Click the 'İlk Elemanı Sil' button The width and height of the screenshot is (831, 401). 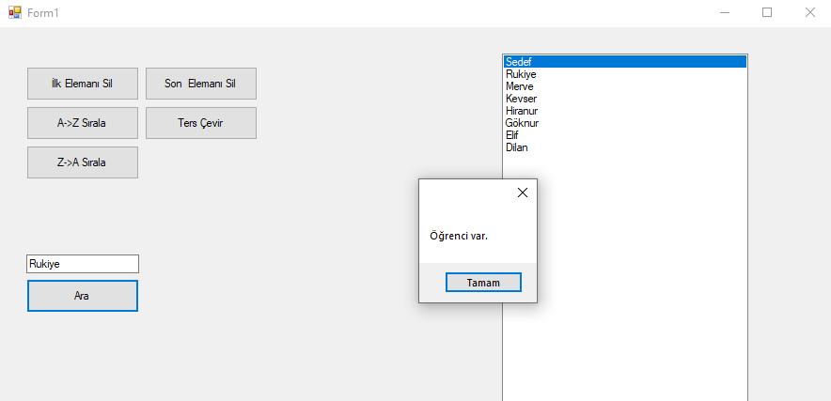click(83, 84)
